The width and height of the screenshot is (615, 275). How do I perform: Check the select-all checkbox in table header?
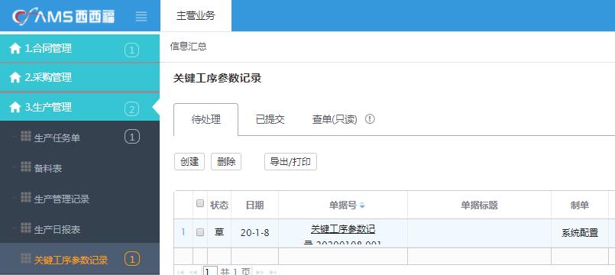[x=200, y=203]
